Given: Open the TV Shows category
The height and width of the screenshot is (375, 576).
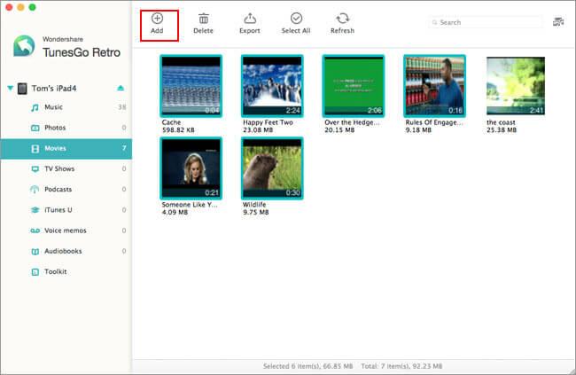Looking at the screenshot, I should [66, 168].
